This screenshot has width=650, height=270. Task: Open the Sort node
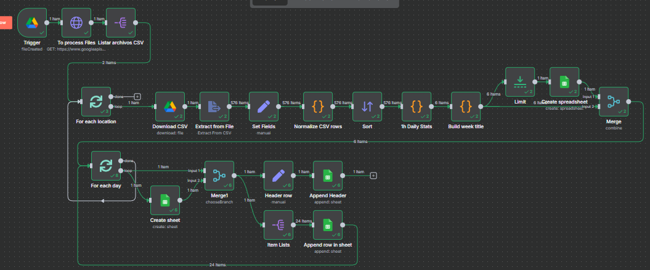367,107
